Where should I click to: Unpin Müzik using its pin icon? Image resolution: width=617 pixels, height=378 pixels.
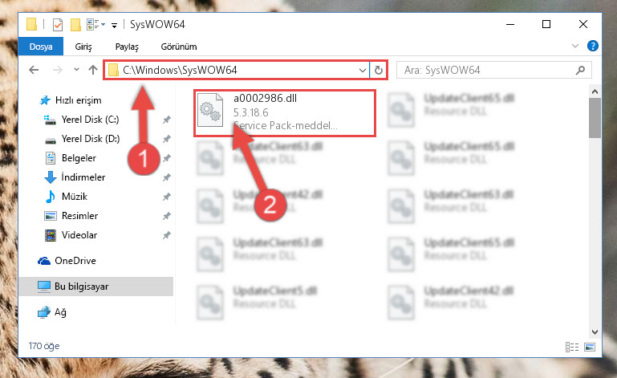pos(167,197)
